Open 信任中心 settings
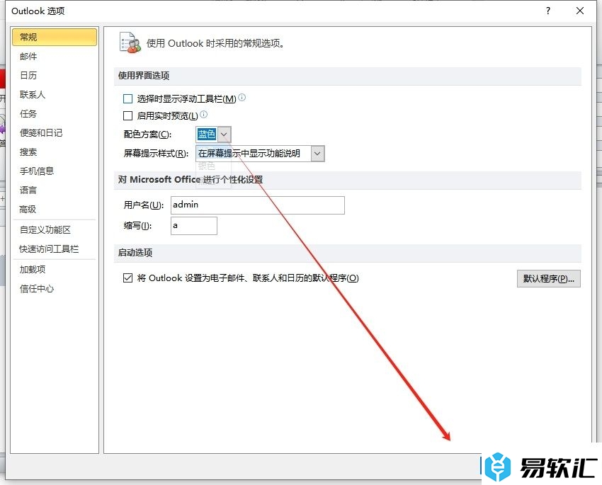The height and width of the screenshot is (485, 602). pyautogui.click(x=37, y=289)
